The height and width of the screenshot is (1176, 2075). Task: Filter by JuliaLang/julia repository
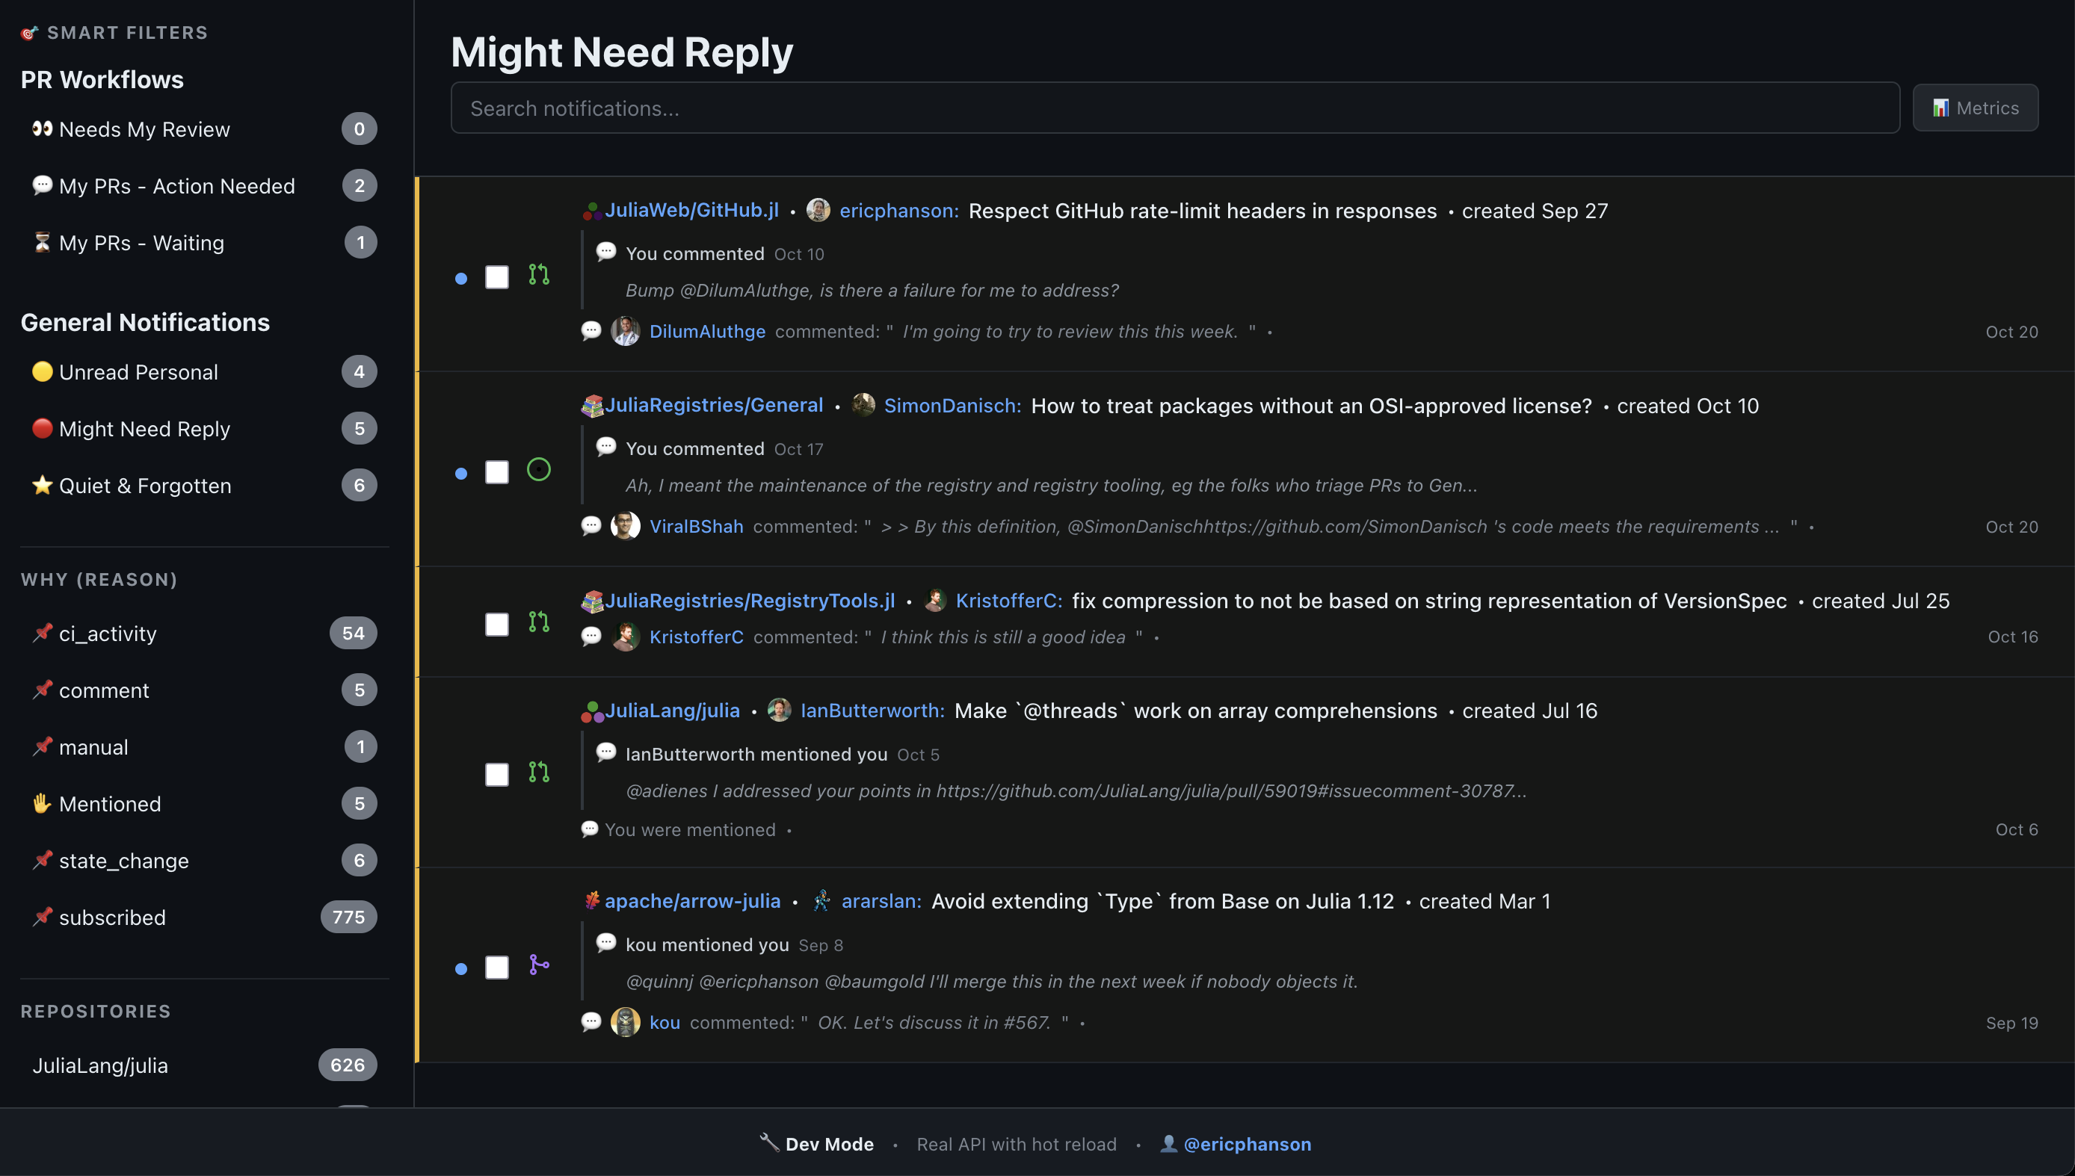click(100, 1065)
